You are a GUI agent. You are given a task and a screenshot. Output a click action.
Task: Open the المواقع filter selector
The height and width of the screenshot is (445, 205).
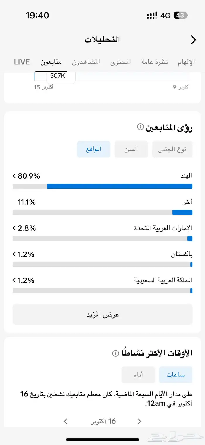[94, 149]
